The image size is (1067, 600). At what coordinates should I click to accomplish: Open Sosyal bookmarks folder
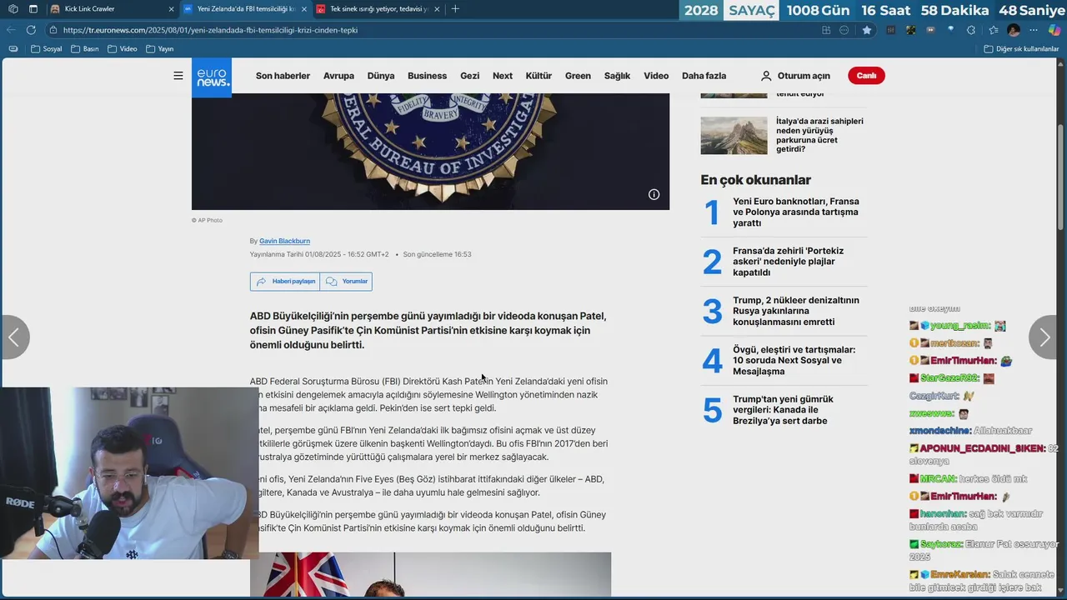tap(47, 49)
